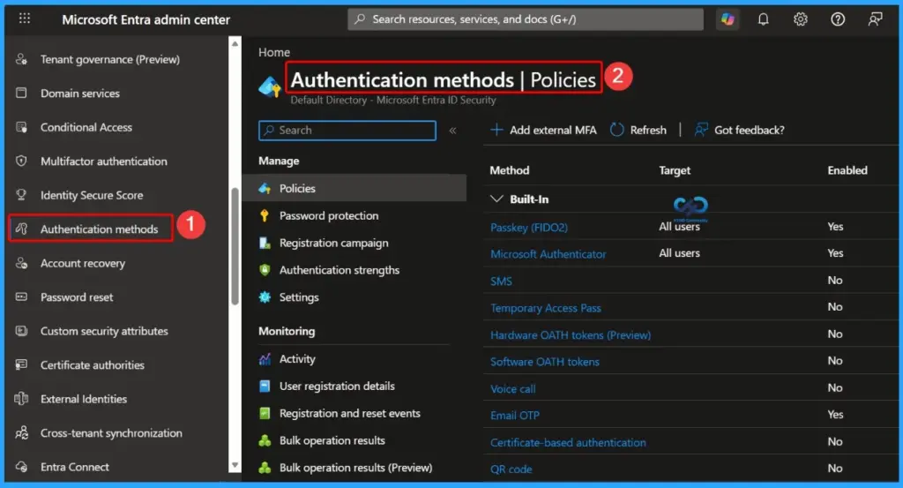Open Copilot from the top bar
The width and height of the screenshot is (903, 488).
click(728, 19)
